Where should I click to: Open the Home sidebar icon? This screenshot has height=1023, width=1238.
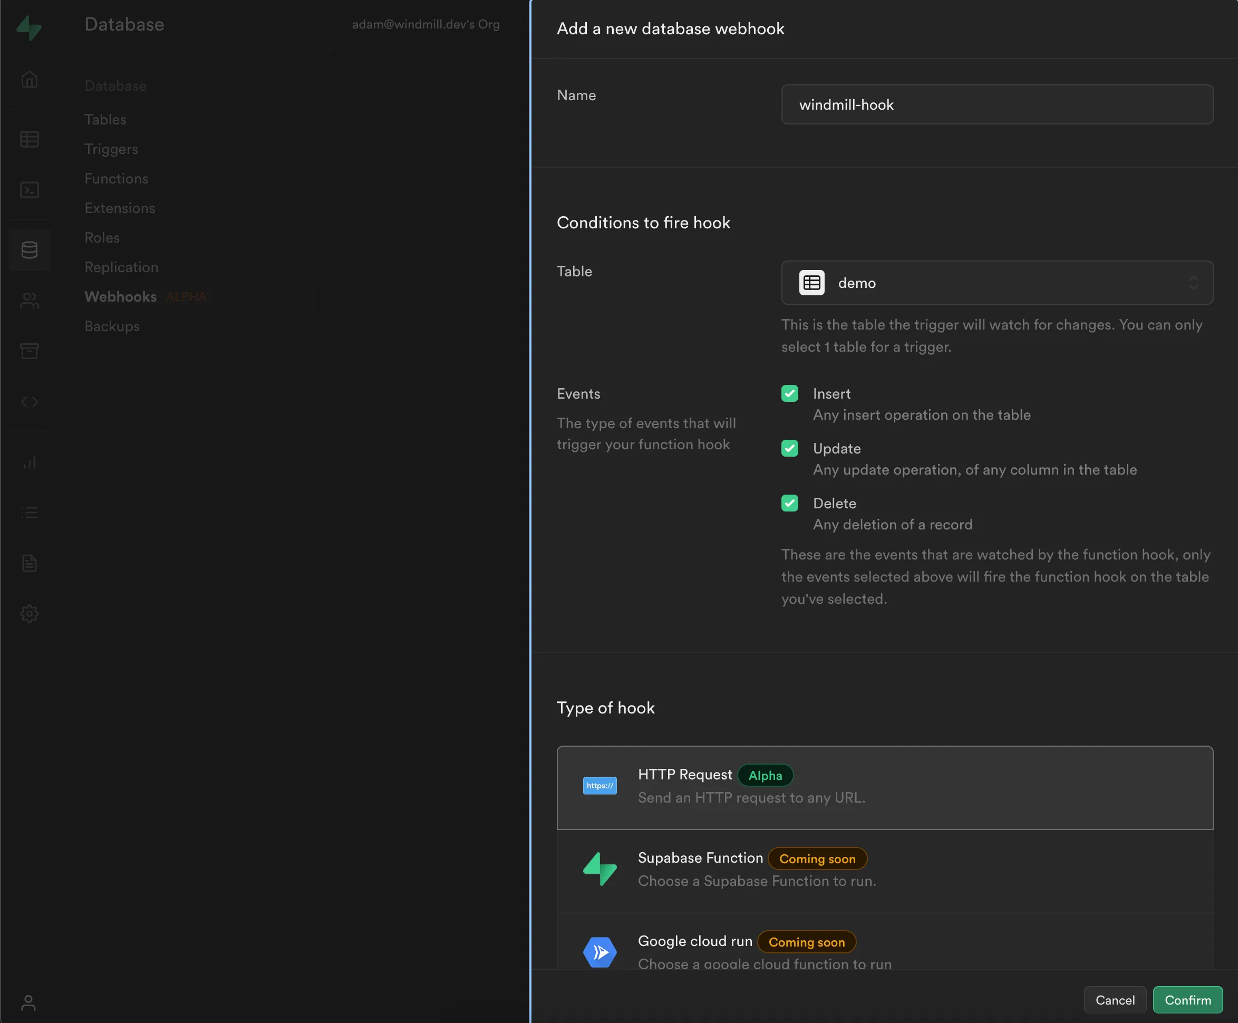tap(30, 80)
